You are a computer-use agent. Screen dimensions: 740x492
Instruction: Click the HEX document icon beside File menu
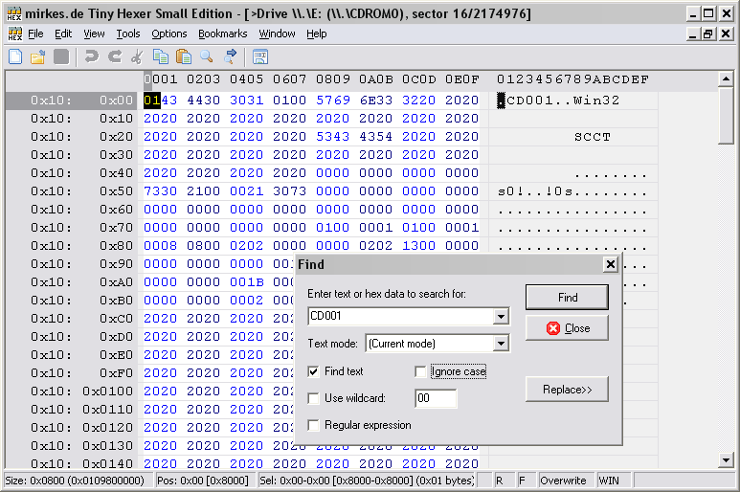15,34
